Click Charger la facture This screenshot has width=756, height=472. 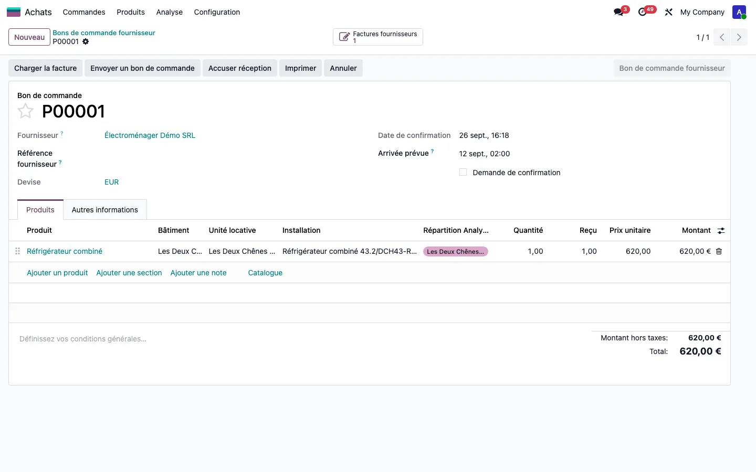point(46,68)
